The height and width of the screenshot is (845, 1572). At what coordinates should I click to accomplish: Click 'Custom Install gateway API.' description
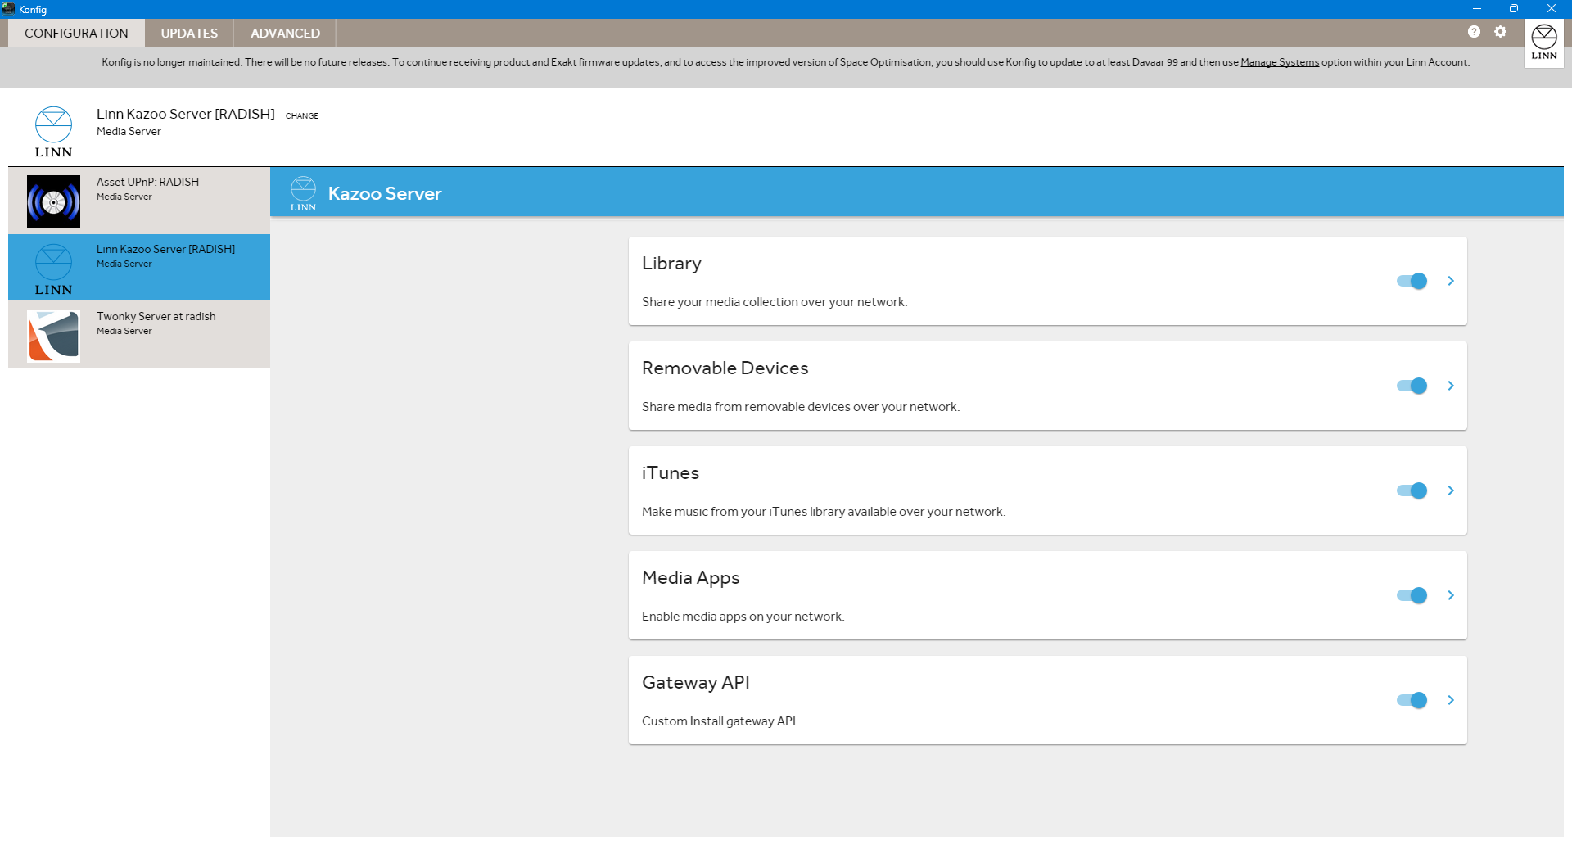720,721
